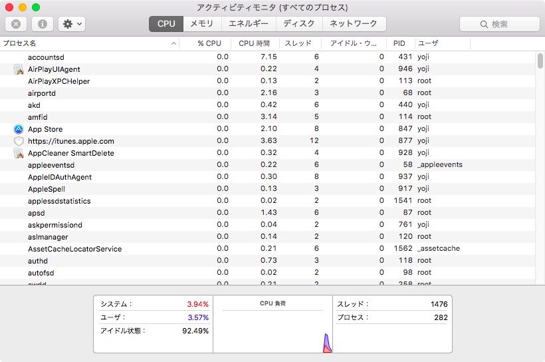Sort by the ユーザ column header
Image resolution: width=545 pixels, height=362 pixels.
tap(443, 43)
